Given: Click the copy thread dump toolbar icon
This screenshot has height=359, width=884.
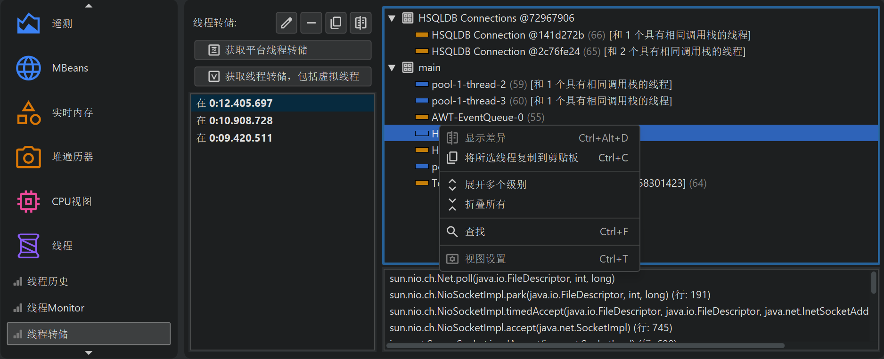Looking at the screenshot, I should click(336, 23).
